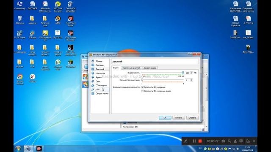Click the VirtualBox taskbar button

tap(28, 149)
